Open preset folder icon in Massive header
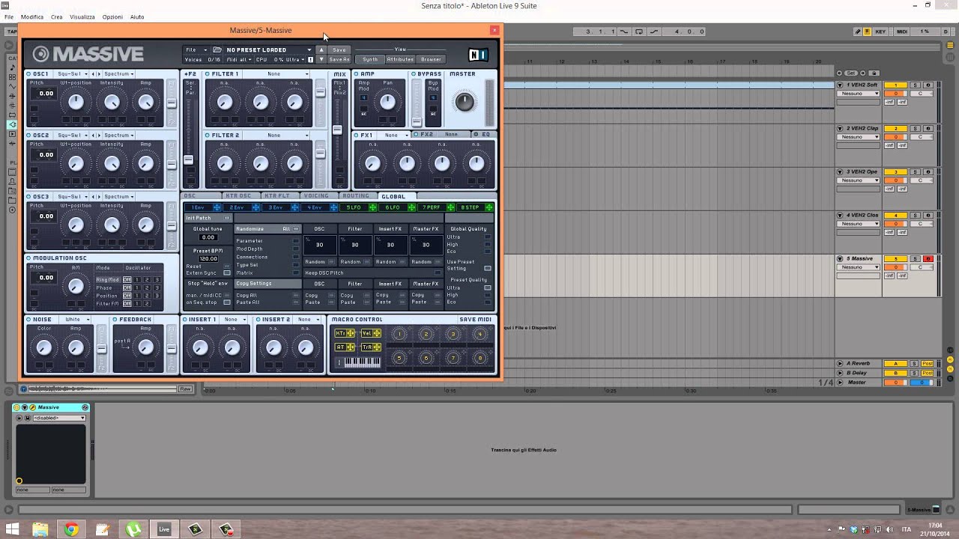Image resolution: width=959 pixels, height=539 pixels. tap(217, 50)
